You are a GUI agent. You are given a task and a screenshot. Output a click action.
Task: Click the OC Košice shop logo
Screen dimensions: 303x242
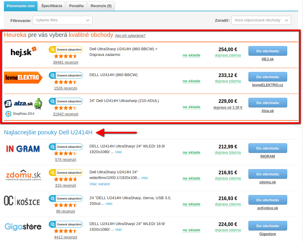pos(22,201)
